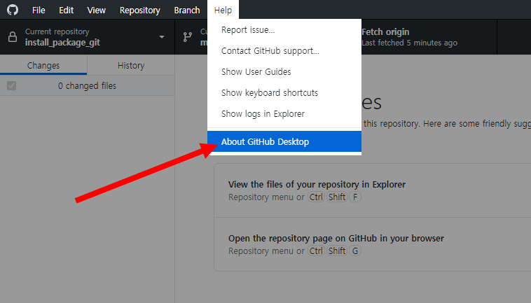
Task: Open the Repository menu
Action: [x=140, y=10]
